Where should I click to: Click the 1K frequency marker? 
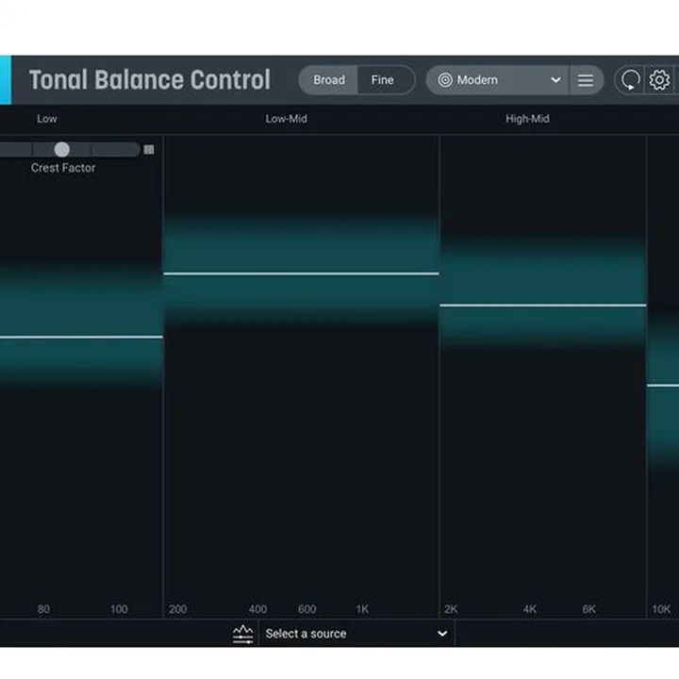click(362, 609)
